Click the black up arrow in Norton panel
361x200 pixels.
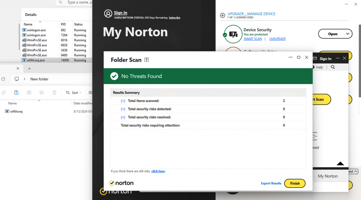[x=340, y=164]
